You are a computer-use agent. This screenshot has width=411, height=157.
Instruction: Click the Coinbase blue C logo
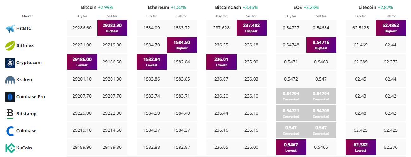tap(10, 131)
